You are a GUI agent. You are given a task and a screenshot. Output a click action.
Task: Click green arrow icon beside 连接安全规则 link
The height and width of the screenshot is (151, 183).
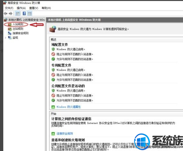pos(53,134)
